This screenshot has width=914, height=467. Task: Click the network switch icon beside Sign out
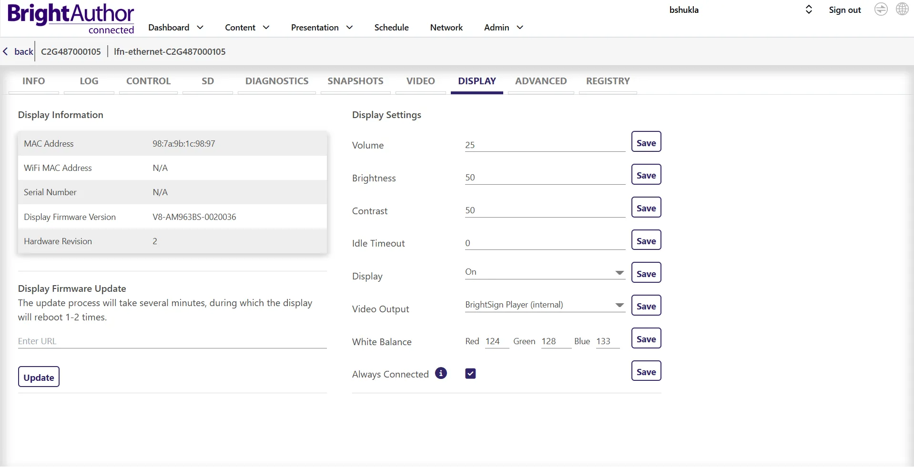click(881, 9)
